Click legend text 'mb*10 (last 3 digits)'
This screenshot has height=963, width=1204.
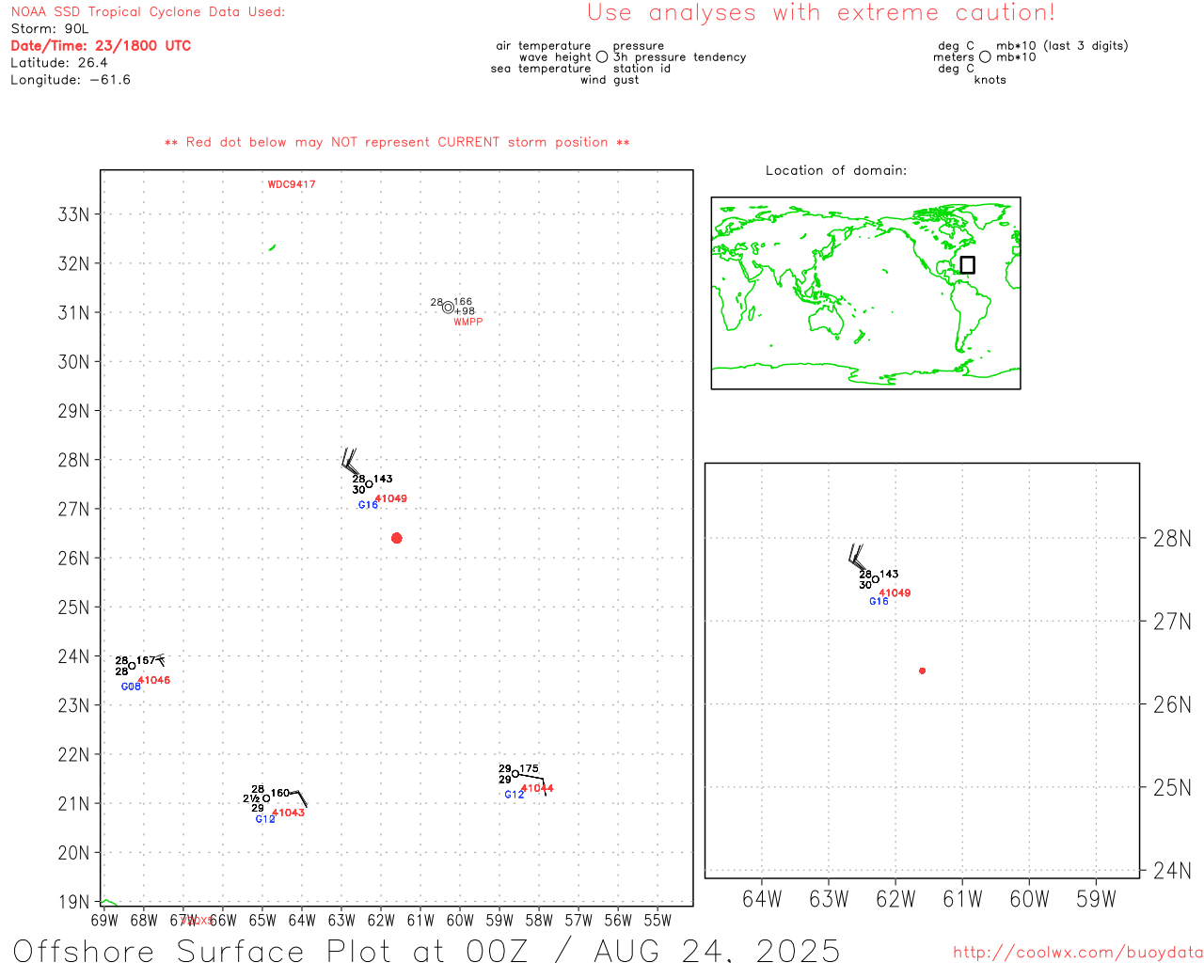click(x=1062, y=46)
